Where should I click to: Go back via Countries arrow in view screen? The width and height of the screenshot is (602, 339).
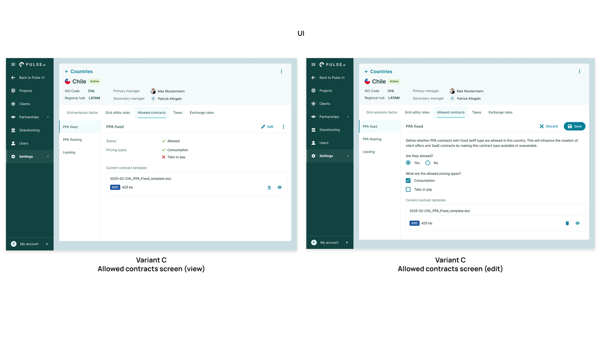coord(67,72)
